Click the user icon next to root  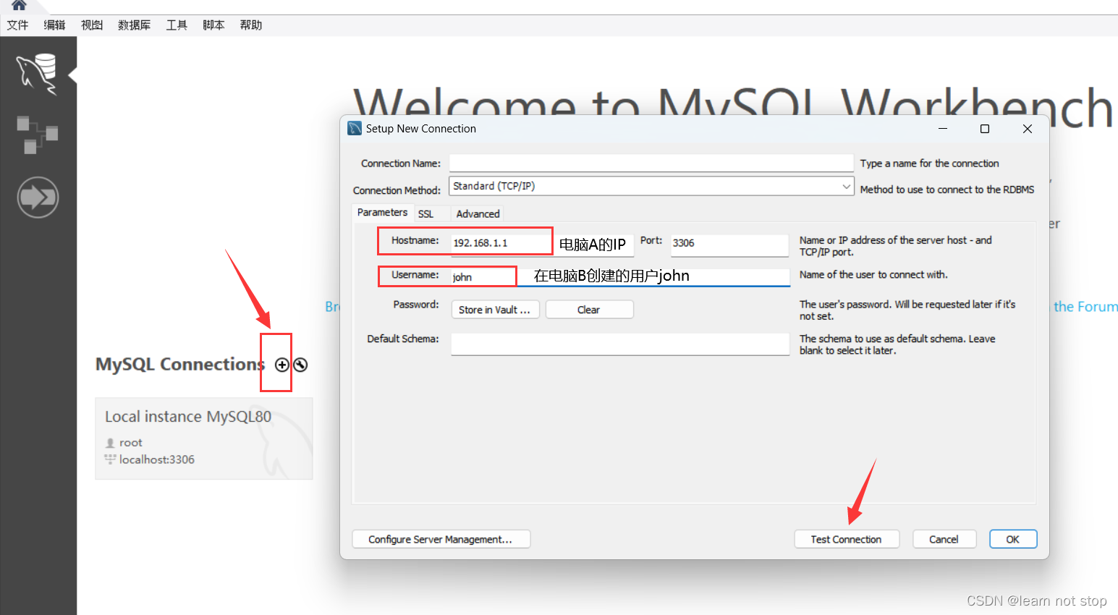click(110, 443)
